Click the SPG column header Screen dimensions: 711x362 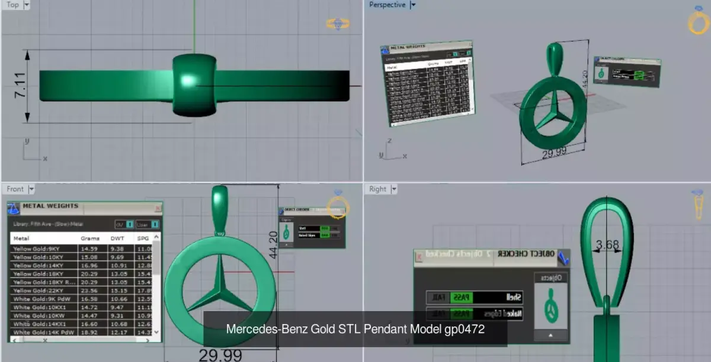click(x=143, y=238)
